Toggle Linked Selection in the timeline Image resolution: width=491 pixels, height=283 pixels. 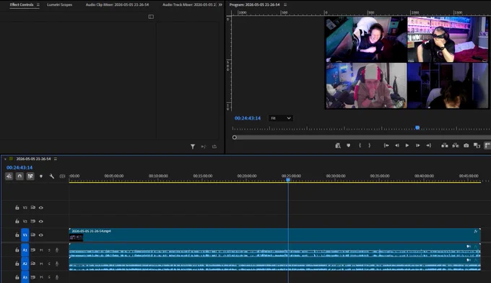pos(30,176)
